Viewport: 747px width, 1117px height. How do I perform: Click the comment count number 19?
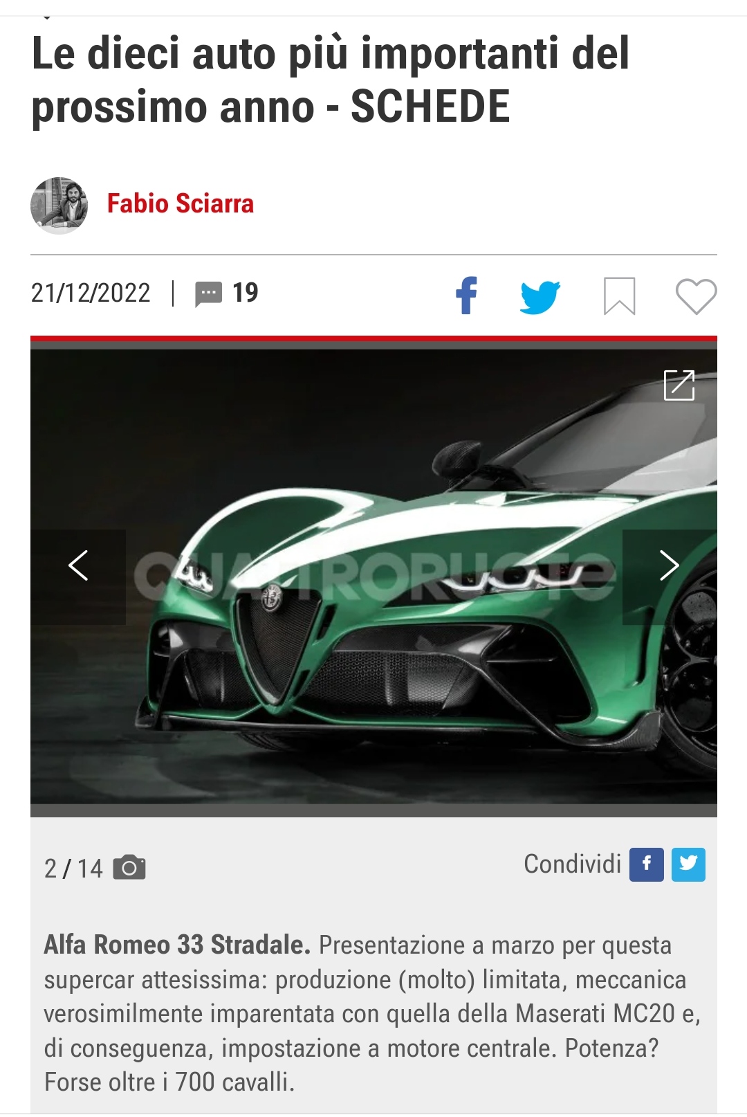point(245,293)
